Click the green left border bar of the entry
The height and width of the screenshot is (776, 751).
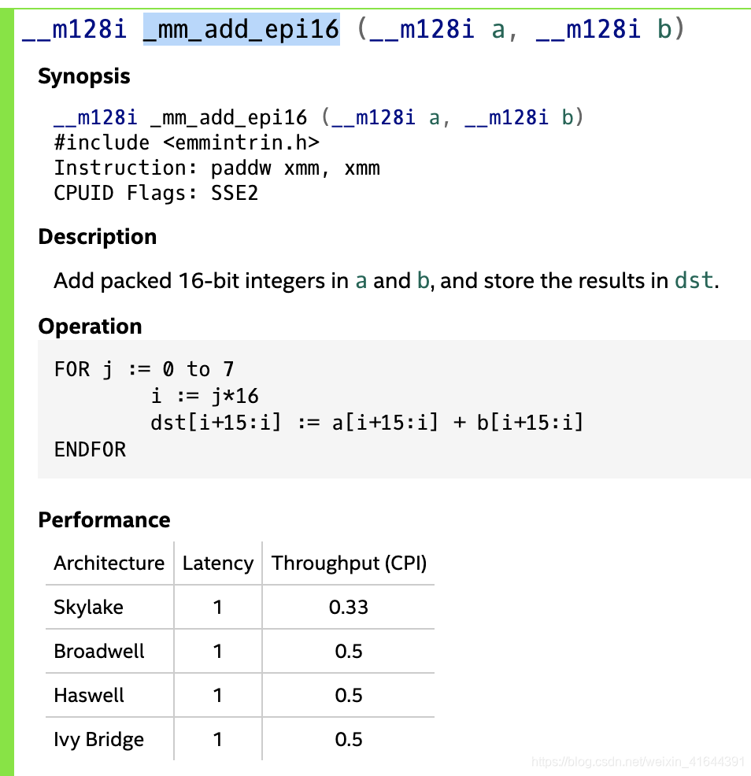tap(7, 392)
